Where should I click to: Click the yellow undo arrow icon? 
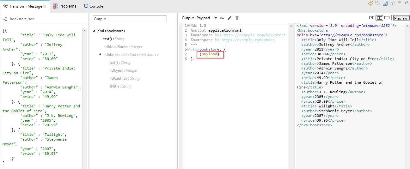pos(371,3)
